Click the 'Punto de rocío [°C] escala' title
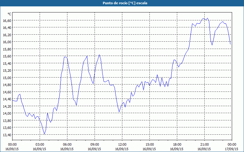Viewport: 244px width, 152px height. pos(125,3)
